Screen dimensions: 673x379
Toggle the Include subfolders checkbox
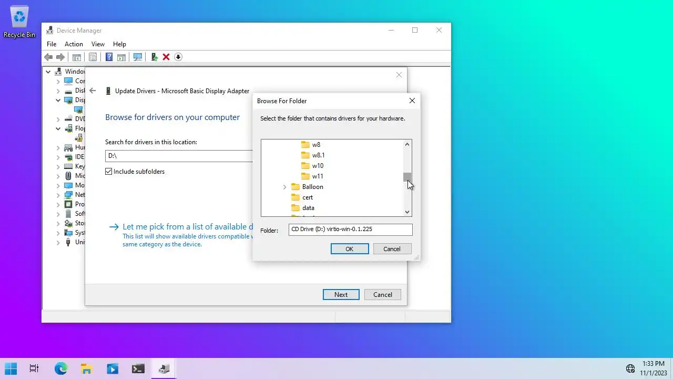(109, 172)
